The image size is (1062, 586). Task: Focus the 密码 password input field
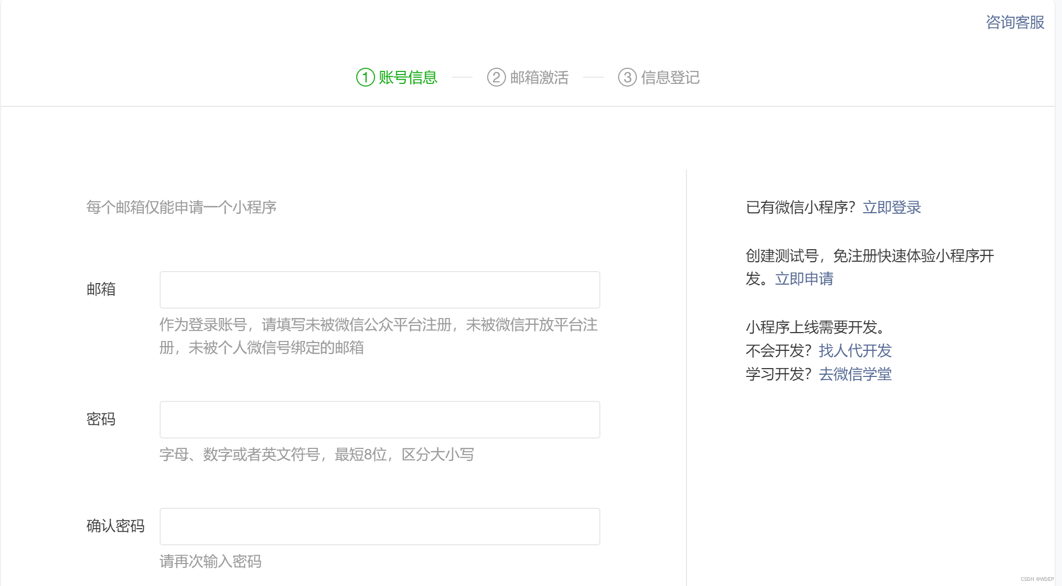[380, 420]
